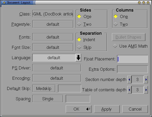Image resolution: width=152 pixels, height=117 pixels.
Task: Focus the Float Placement text field
Action: click(132, 59)
